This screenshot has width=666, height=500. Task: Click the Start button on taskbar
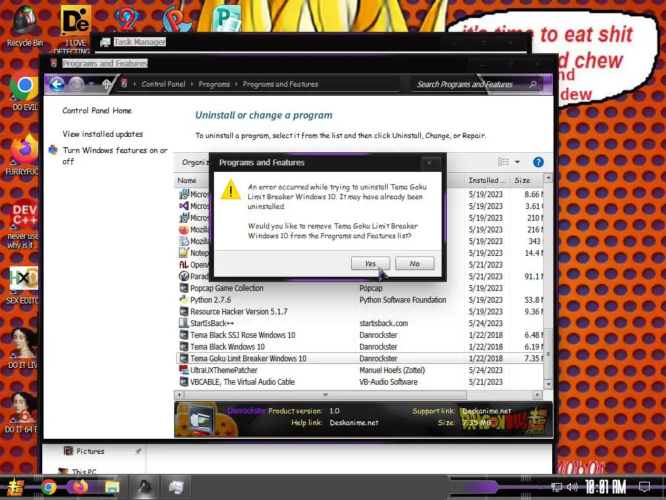16,487
